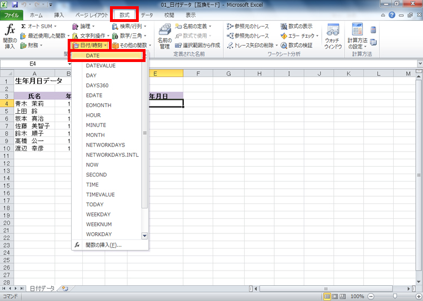
Task: Click the zoom slider handle
Action: (x=395, y=296)
